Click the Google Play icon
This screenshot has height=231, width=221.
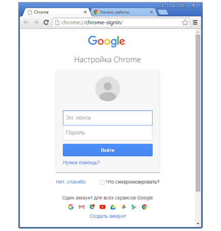[134, 207]
